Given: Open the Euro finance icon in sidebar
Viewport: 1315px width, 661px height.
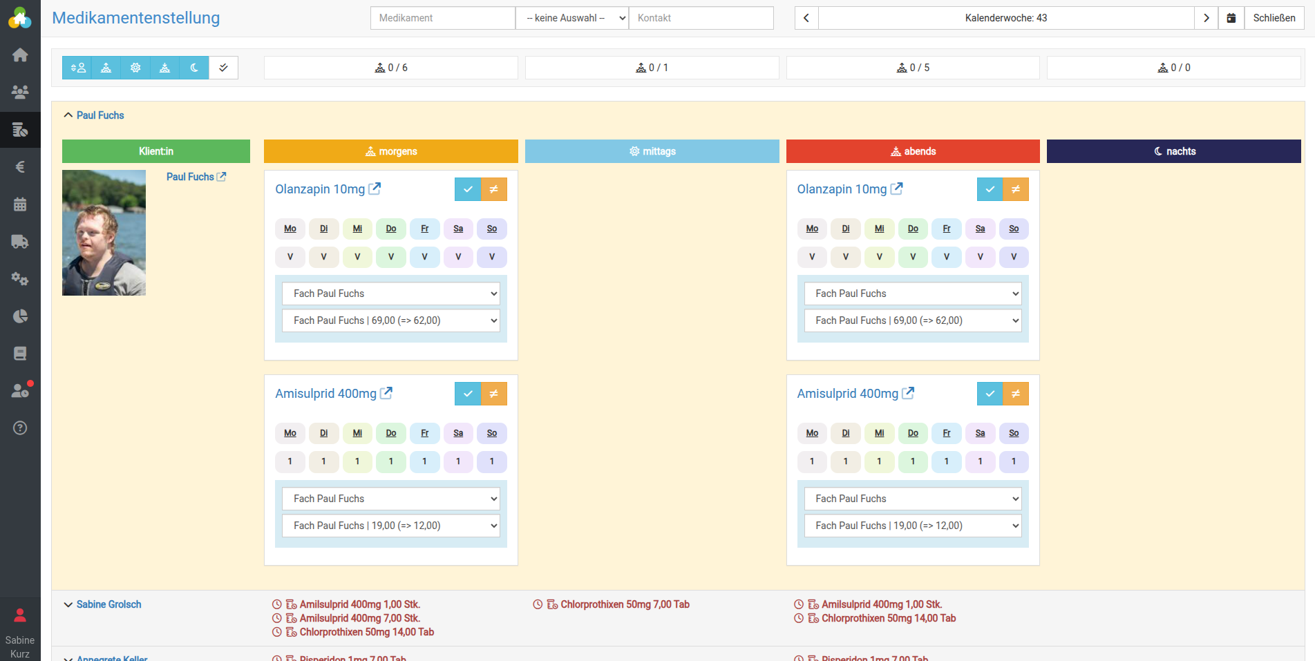Looking at the screenshot, I should click(20, 166).
